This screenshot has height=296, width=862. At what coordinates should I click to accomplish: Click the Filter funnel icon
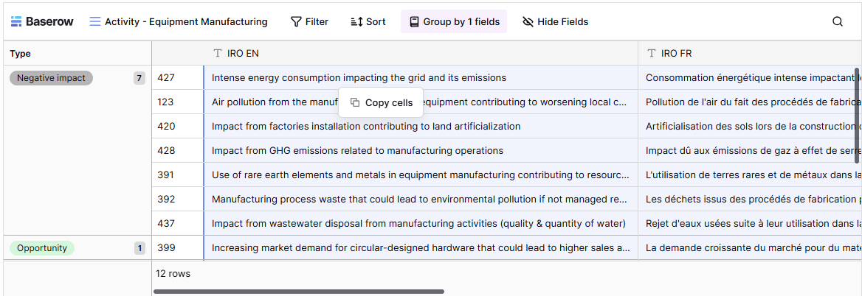pos(296,22)
